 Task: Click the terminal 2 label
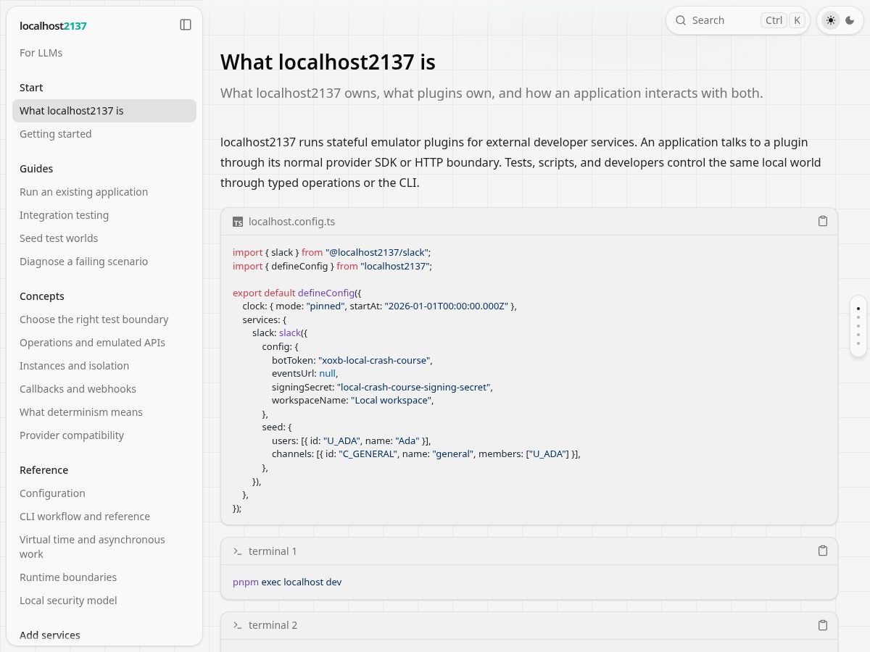273,625
